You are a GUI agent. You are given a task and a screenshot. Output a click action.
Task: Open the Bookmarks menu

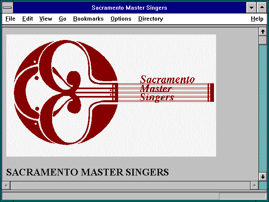click(88, 19)
